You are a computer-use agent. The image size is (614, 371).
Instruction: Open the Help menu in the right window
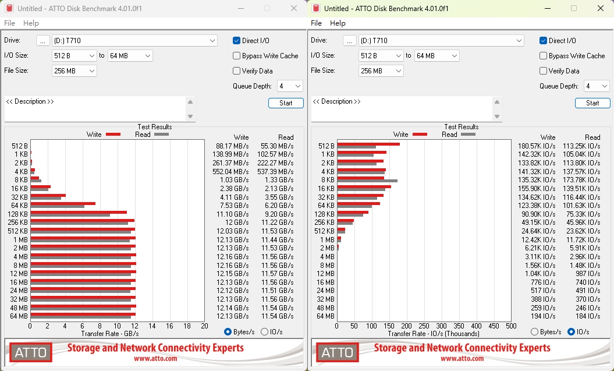pos(338,23)
